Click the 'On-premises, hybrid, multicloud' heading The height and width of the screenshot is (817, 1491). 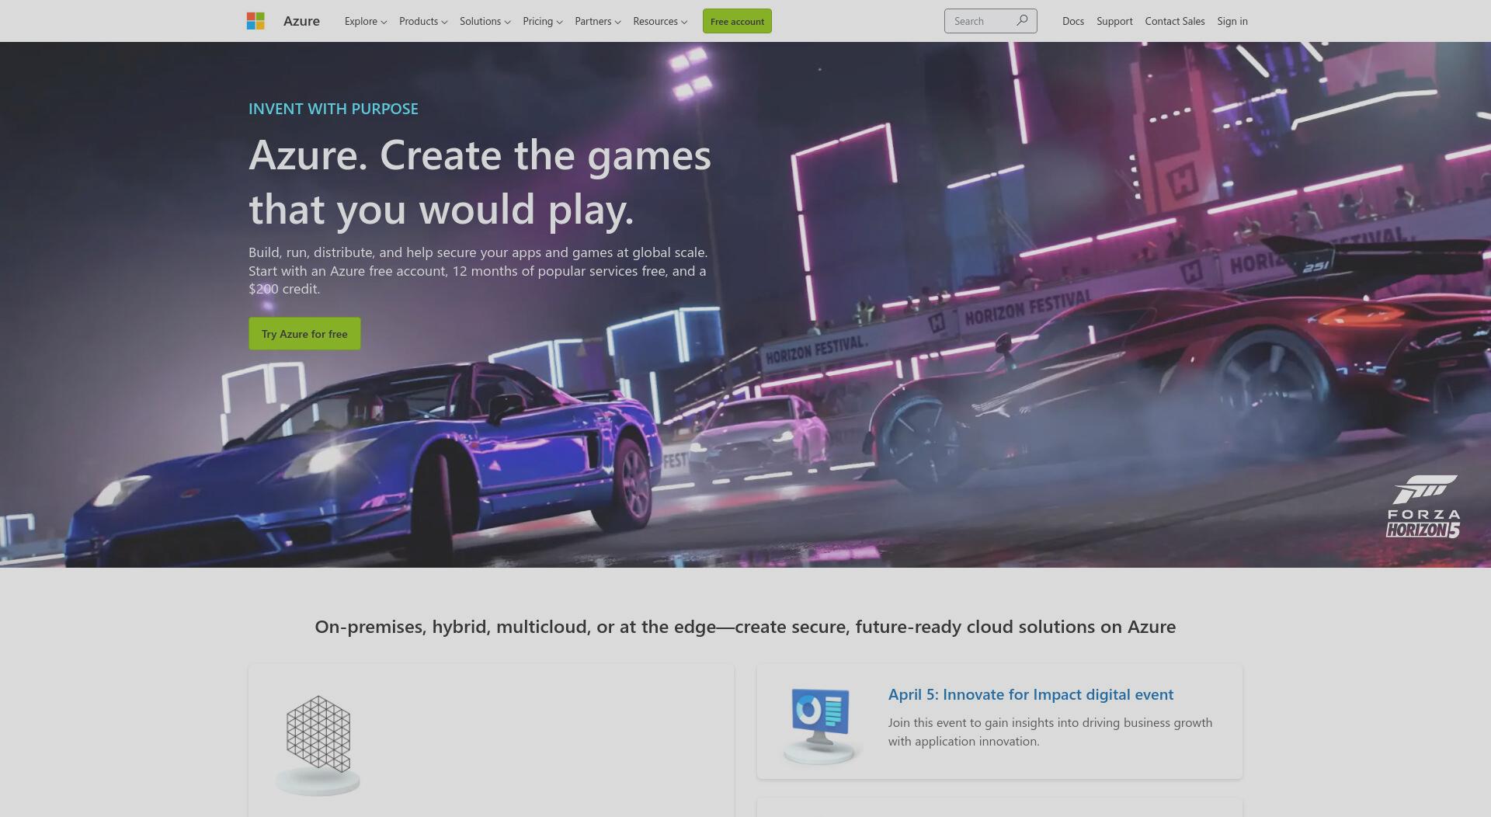[x=745, y=627]
